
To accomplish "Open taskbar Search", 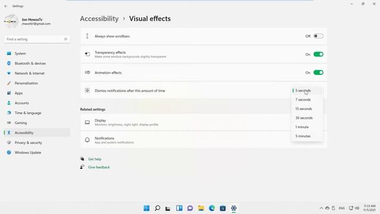I will (x=157, y=208).
